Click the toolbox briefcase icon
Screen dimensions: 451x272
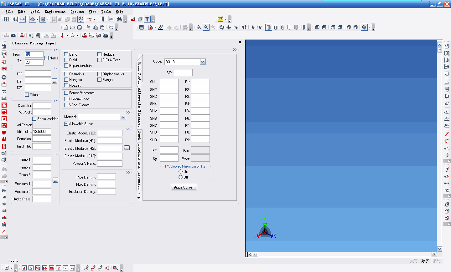[x=13, y=36]
